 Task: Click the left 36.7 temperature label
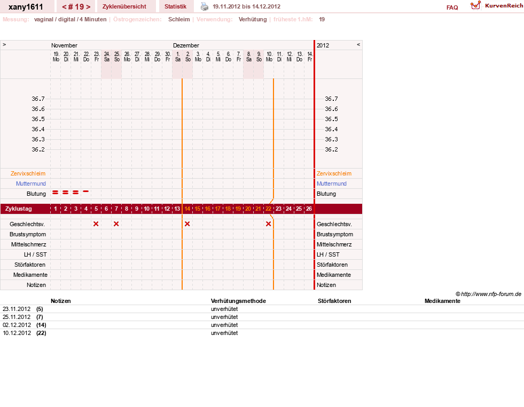38,99
